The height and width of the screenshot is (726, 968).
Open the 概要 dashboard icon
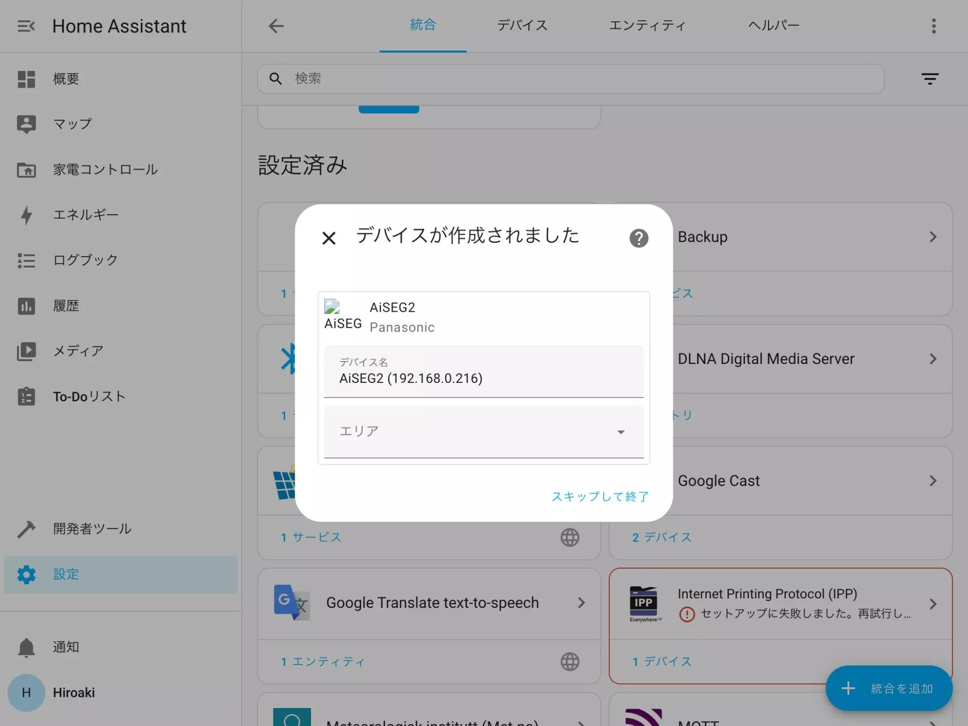tap(26, 79)
